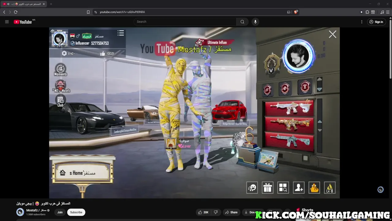The height and width of the screenshot is (221, 392).
Task: Select the teal weapon skin bottom slot
Action: tap(289, 142)
